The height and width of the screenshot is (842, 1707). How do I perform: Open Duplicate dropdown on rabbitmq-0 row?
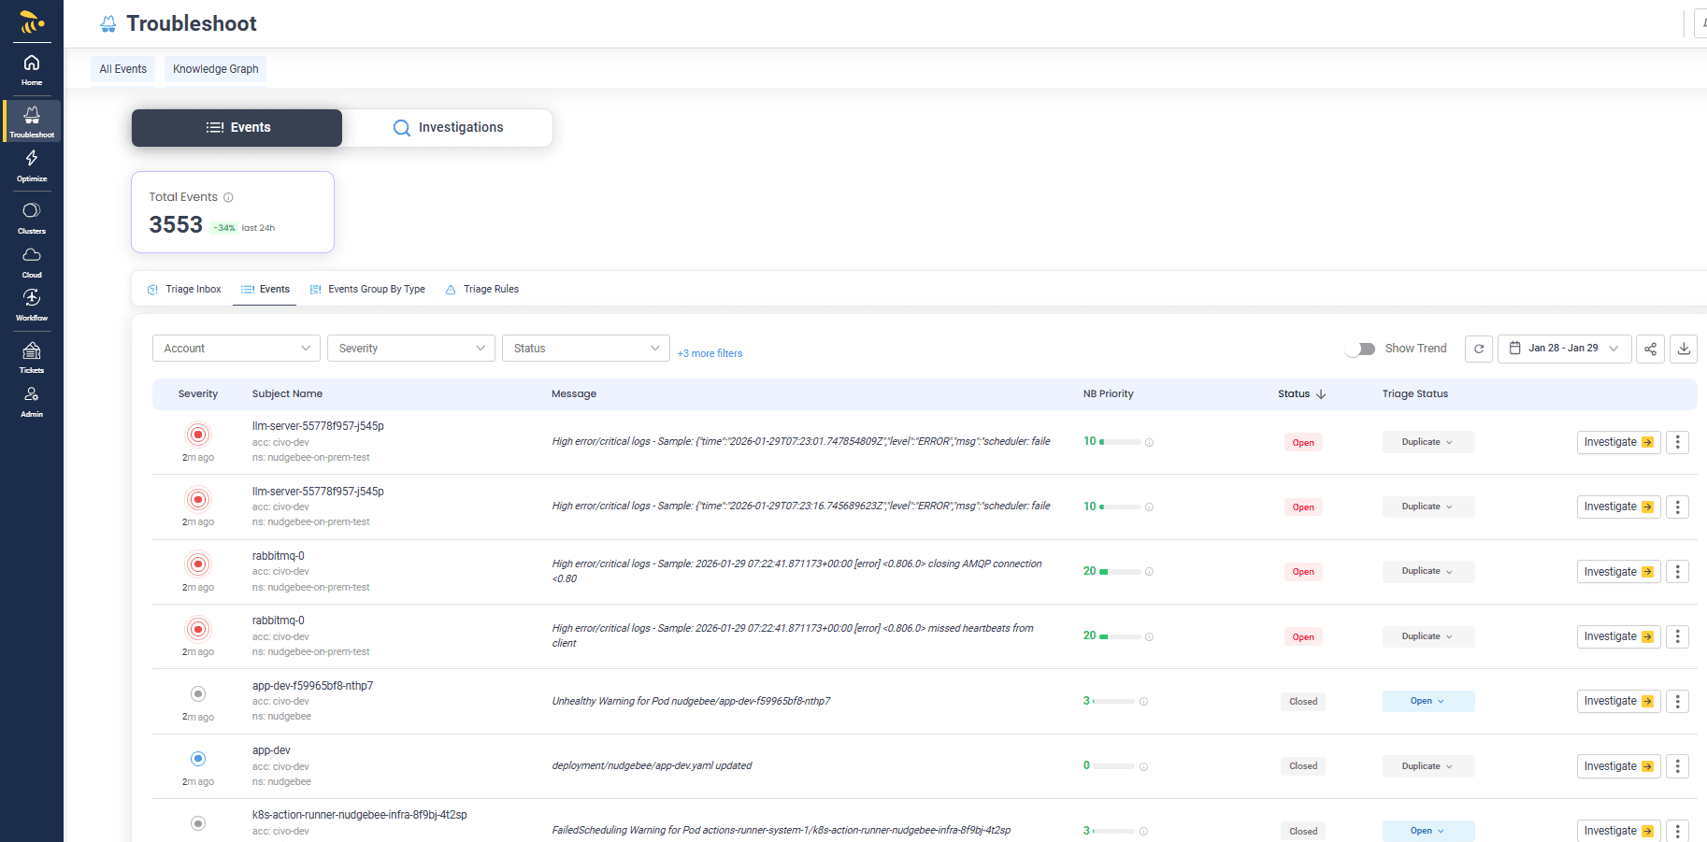point(1427,571)
